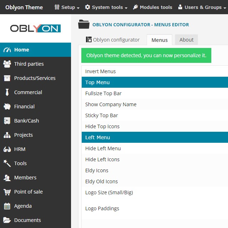
Task: Click the Eldy Old Icons row
Action: click(155, 181)
